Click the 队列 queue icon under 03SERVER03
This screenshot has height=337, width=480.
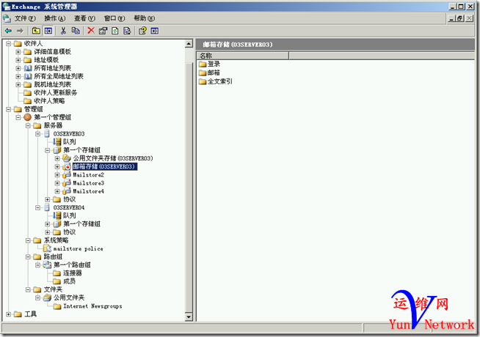coord(57,142)
